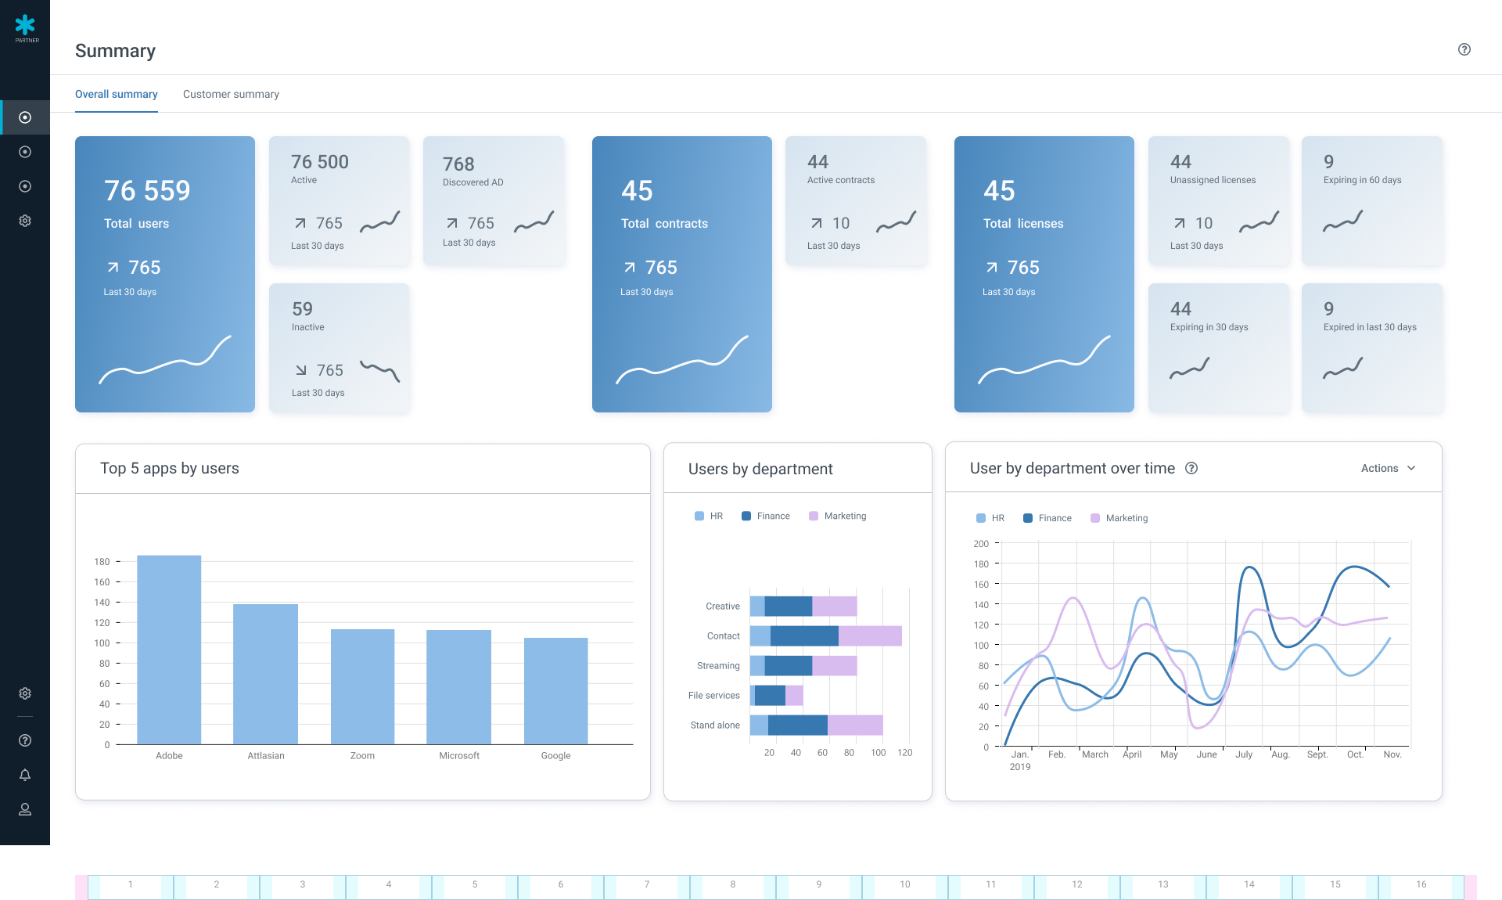1502x900 pixels.
Task: Toggle Finance legend in over time chart
Action: tap(1047, 518)
